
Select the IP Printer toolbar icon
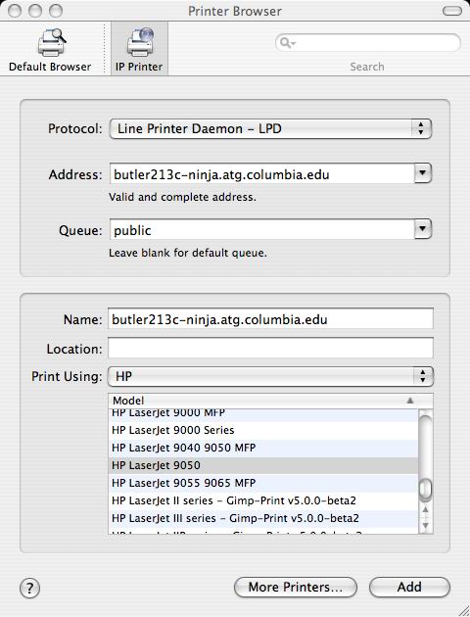139,49
